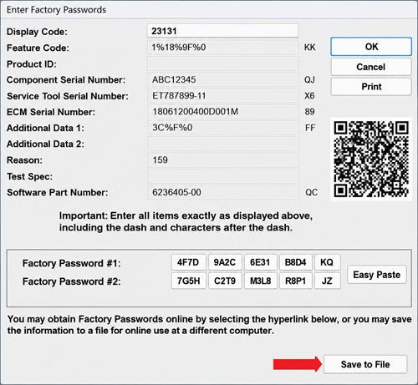Click Factory Password #2 box C2T9
The width and height of the screenshot is (418, 385).
click(225, 281)
